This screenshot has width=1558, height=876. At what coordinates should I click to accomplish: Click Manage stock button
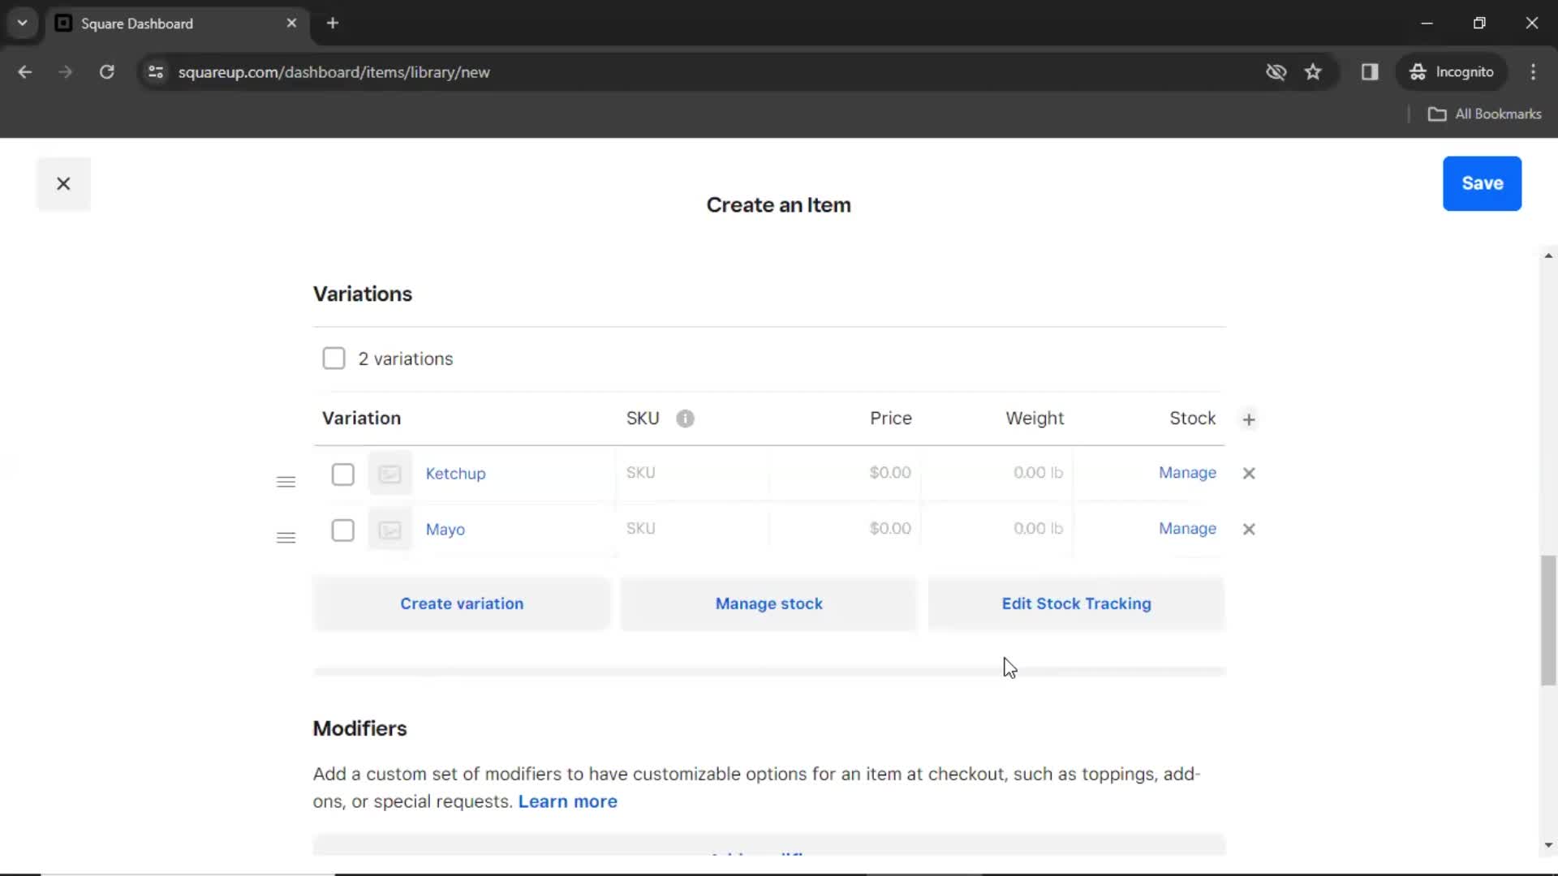768,603
